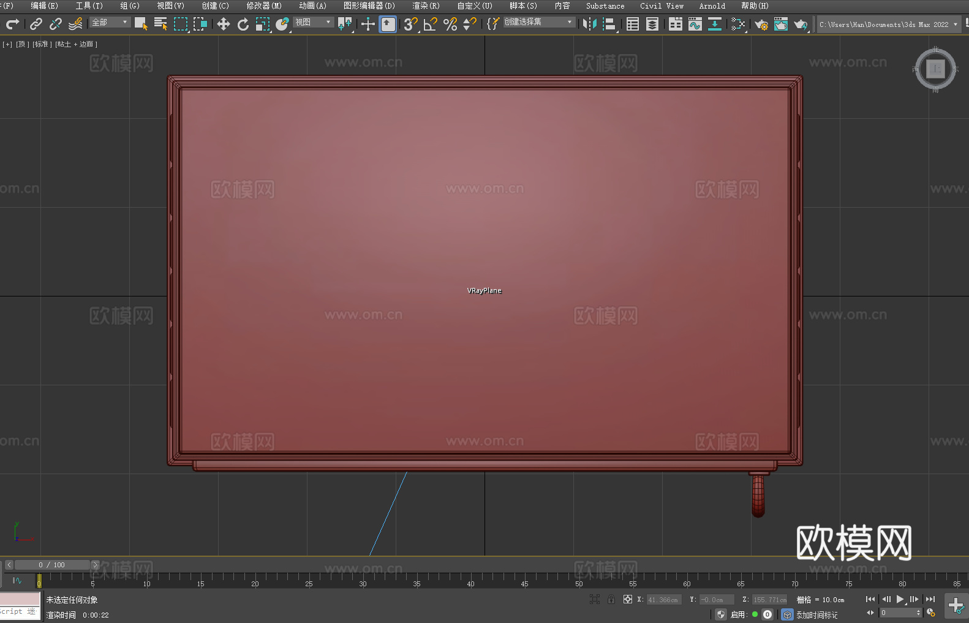Open the 修改器(M) menu
This screenshot has width=969, height=623.
tap(264, 6)
